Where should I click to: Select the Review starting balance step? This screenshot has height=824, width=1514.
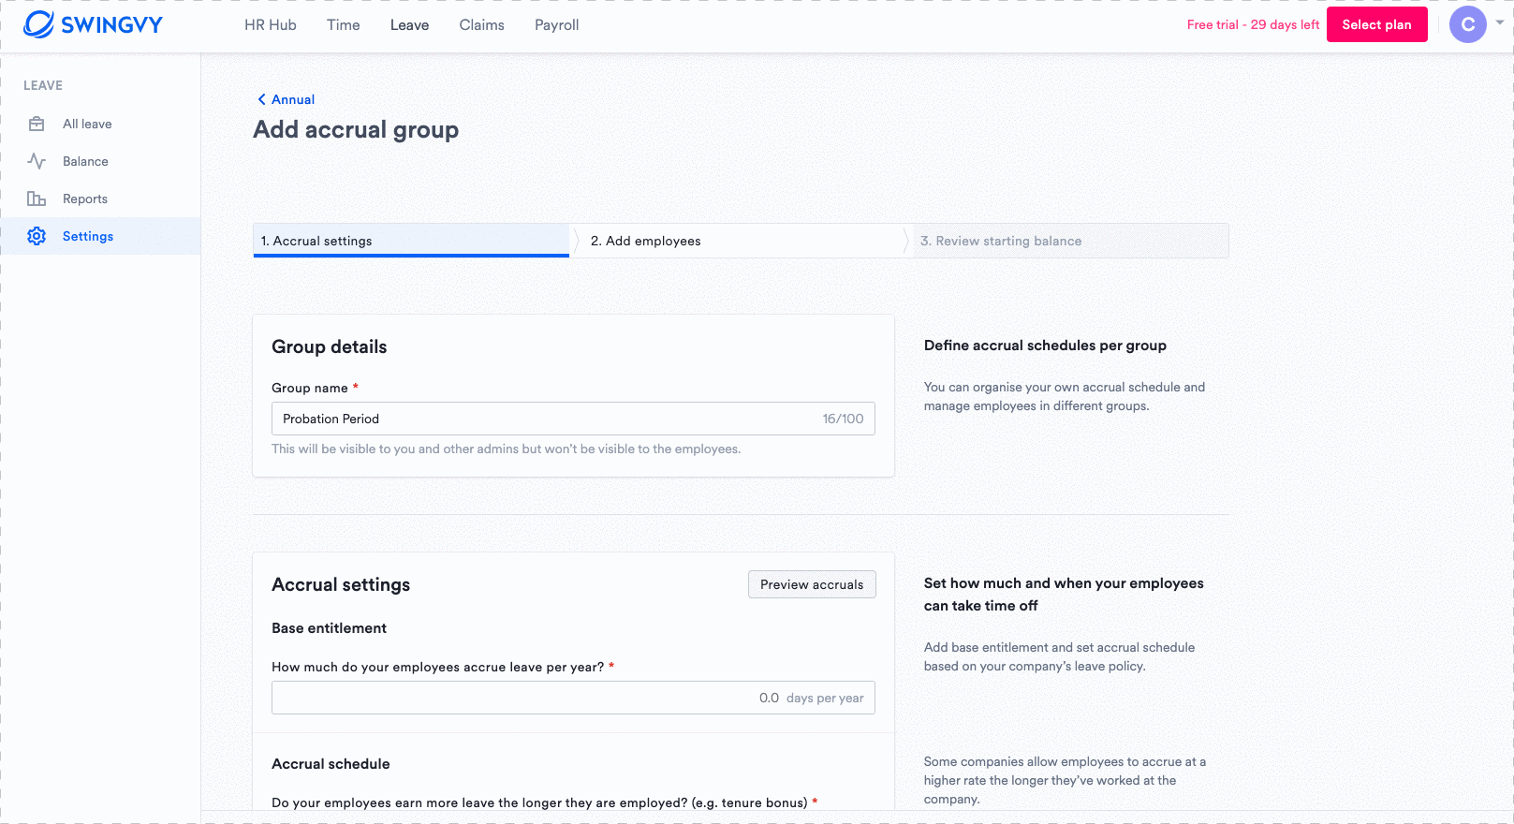tap(1070, 241)
